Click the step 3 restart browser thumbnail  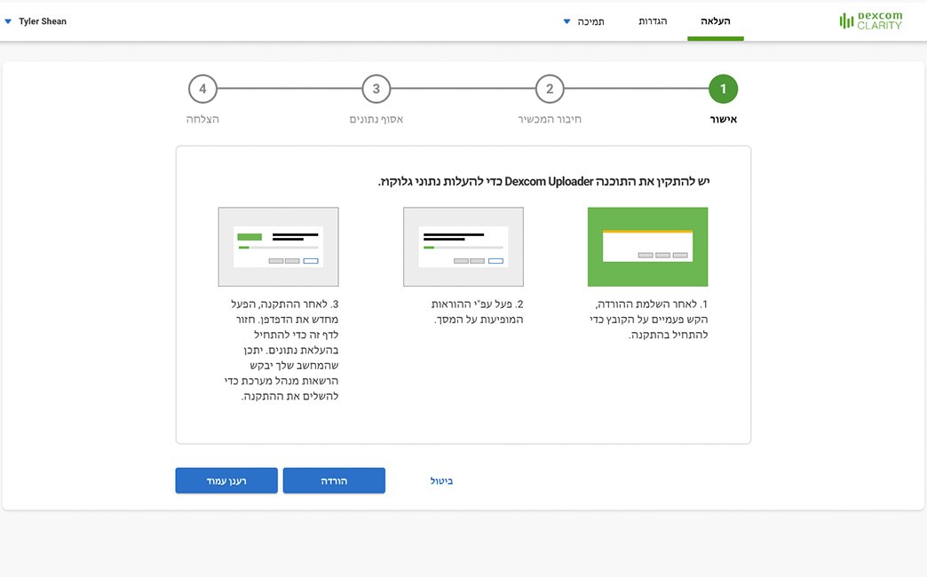279,247
